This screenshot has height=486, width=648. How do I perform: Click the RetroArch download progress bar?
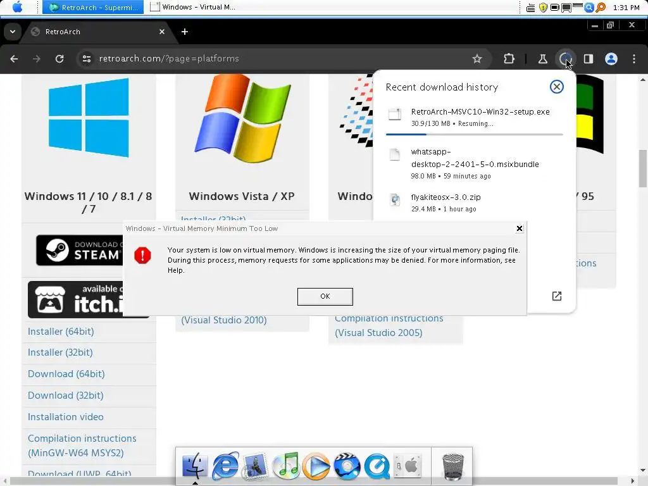tap(475, 134)
